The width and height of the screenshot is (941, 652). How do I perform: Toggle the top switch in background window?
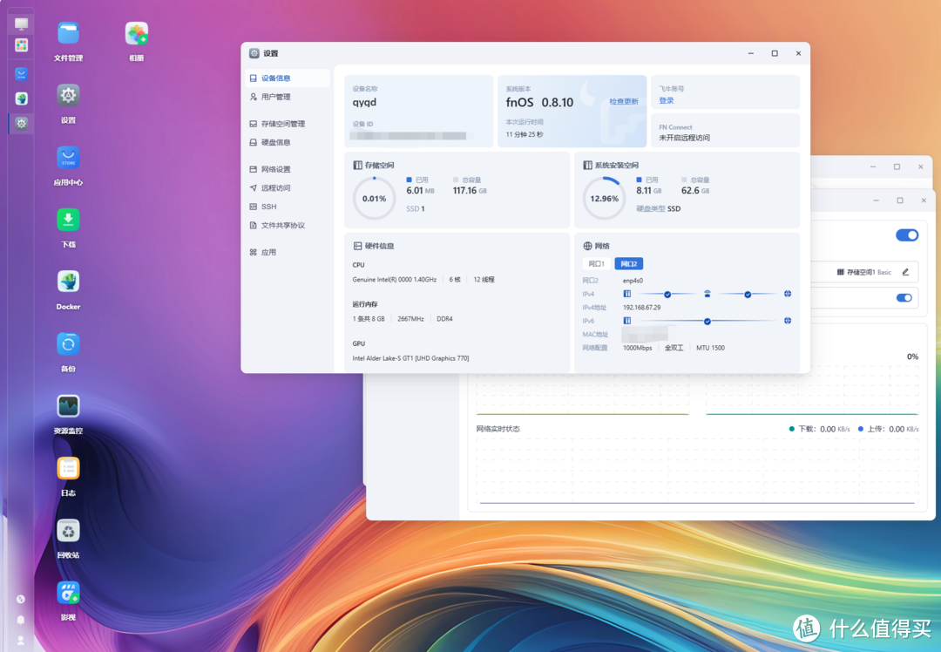(x=906, y=235)
